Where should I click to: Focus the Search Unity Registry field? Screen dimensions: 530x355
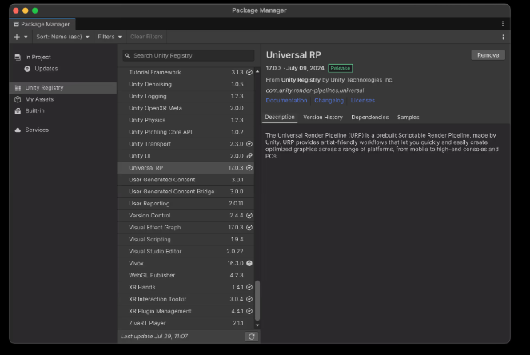tap(189, 55)
